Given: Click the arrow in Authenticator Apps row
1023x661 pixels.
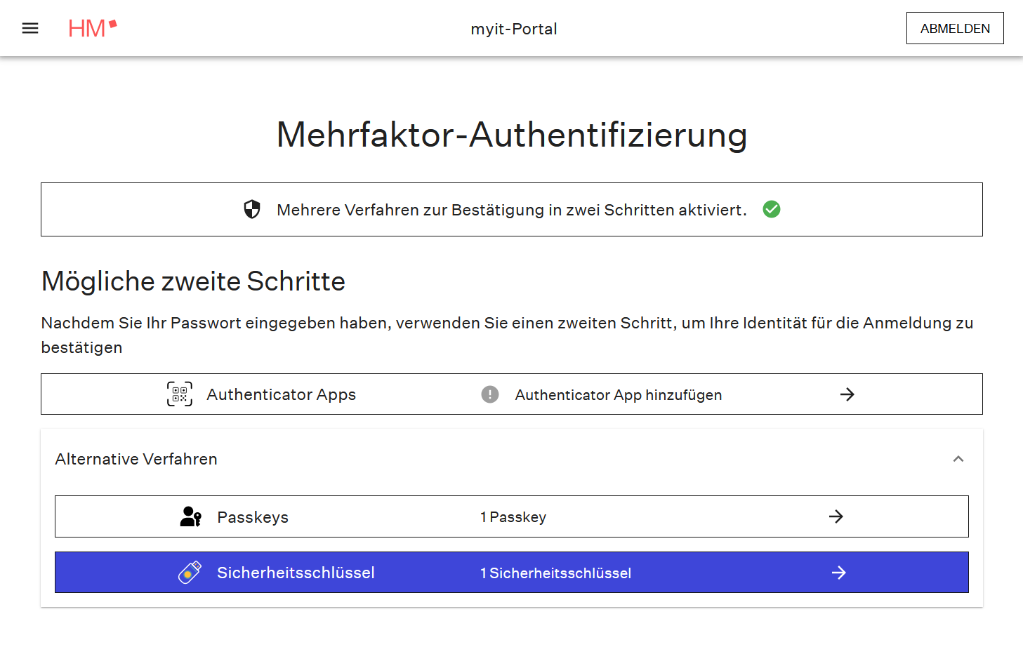Looking at the screenshot, I should point(847,394).
